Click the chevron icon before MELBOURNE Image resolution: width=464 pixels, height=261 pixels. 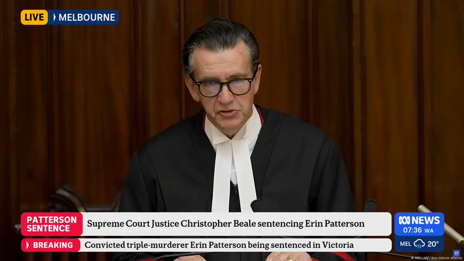click(x=54, y=17)
